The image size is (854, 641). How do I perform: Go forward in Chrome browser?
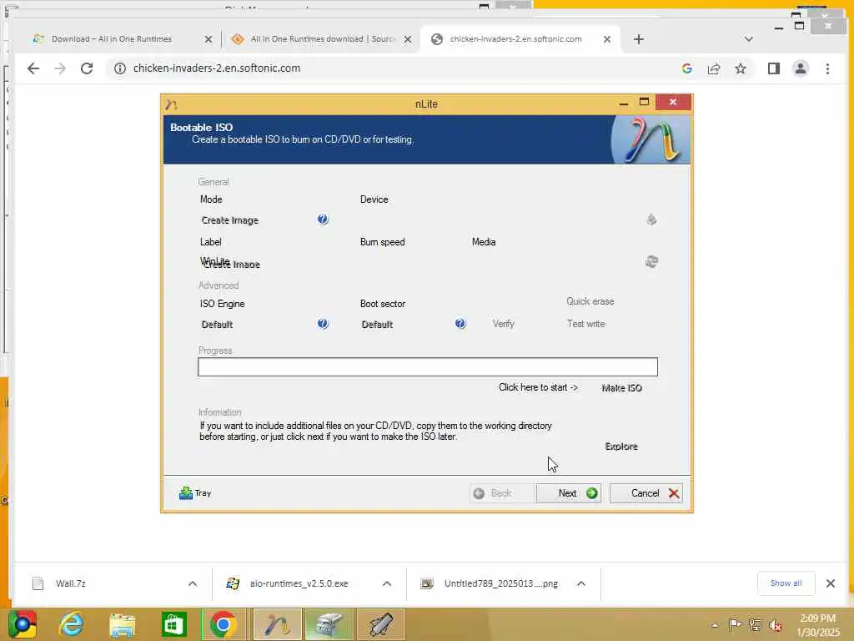[60, 68]
